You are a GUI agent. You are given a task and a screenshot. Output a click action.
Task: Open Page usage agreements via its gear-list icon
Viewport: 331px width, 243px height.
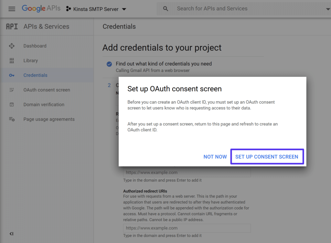pos(12,119)
